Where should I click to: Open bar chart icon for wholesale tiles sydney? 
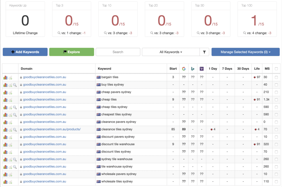click(5, 182)
